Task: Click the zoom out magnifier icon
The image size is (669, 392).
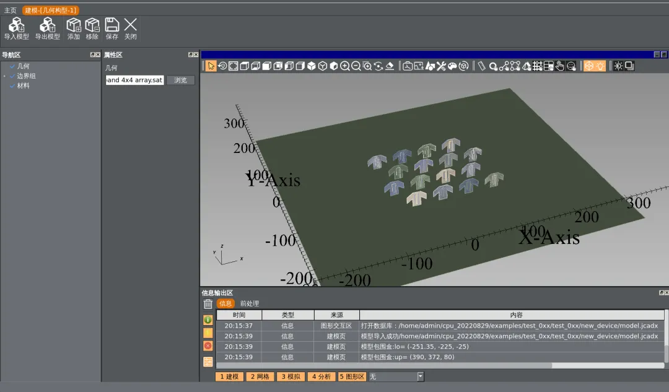Action: tap(356, 66)
